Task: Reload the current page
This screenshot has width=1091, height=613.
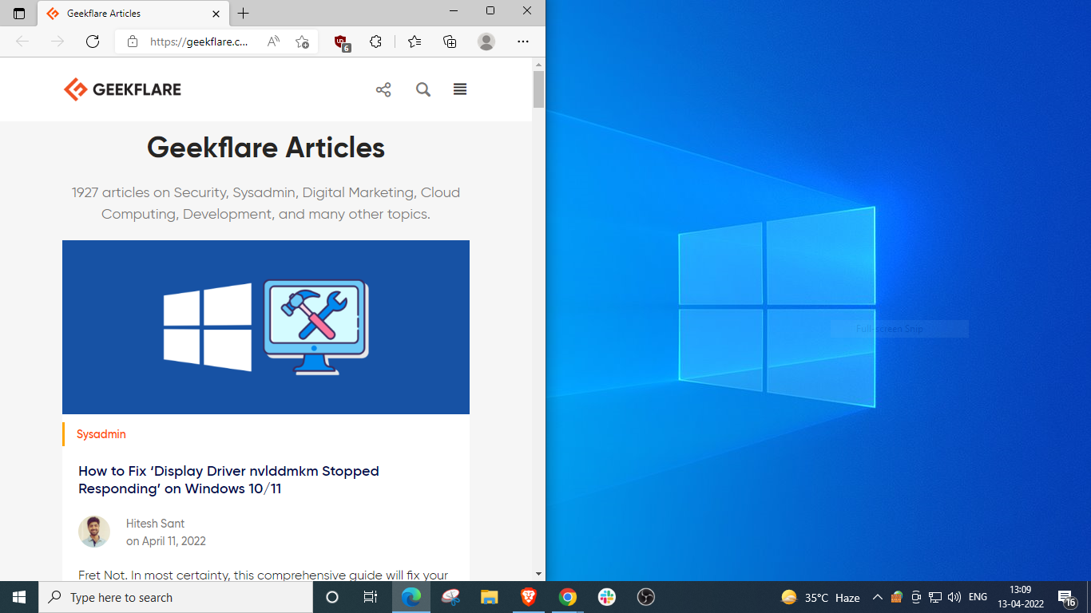Action: [x=92, y=42]
